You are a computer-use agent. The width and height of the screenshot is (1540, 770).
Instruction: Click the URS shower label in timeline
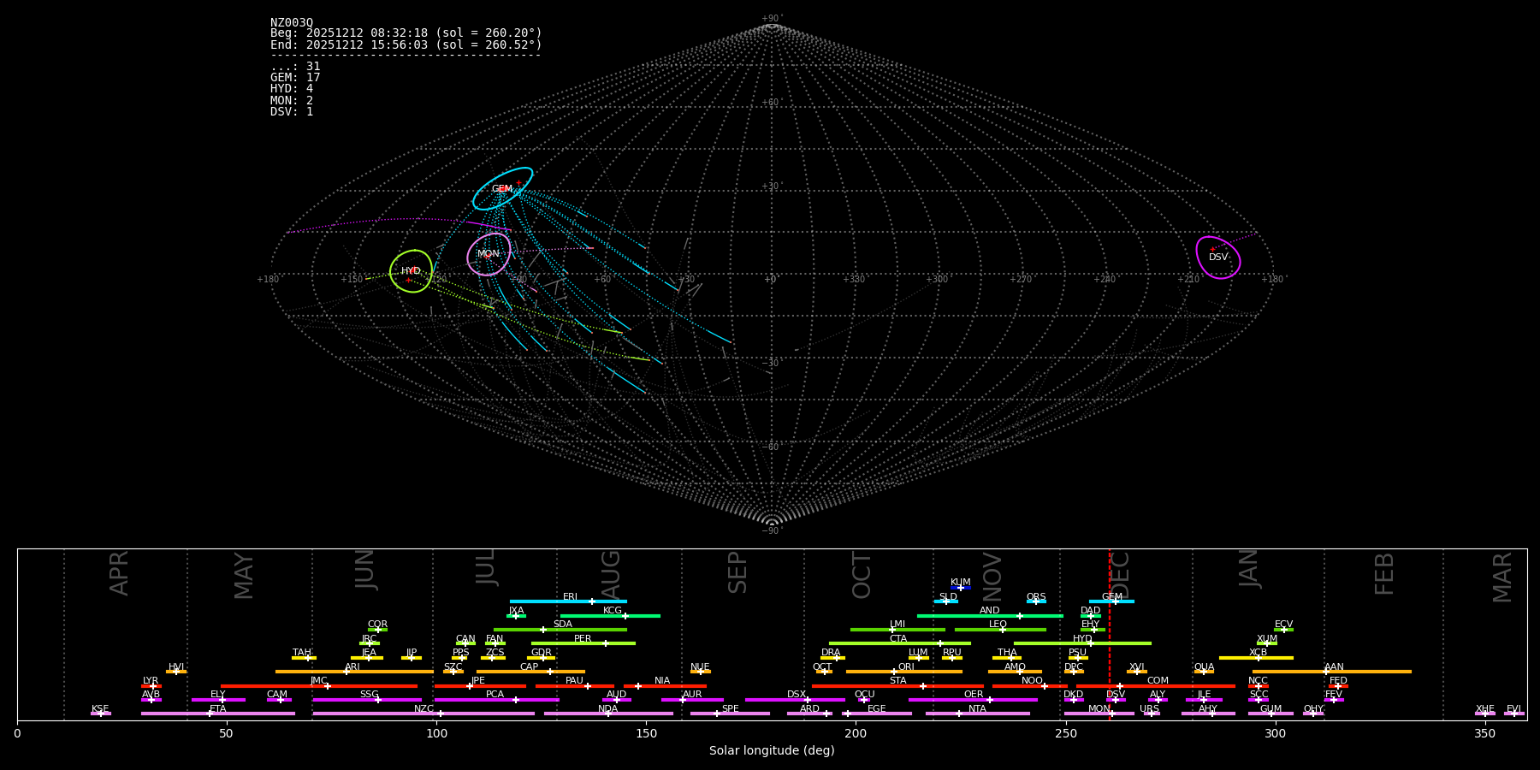1150,709
